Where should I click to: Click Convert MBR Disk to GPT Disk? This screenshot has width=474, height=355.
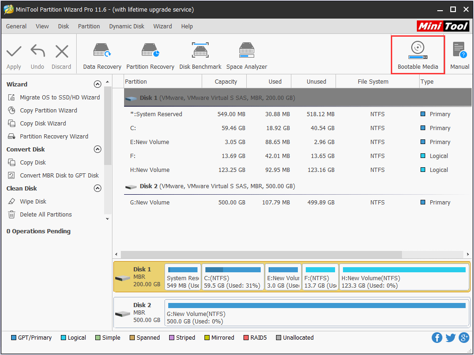click(59, 176)
